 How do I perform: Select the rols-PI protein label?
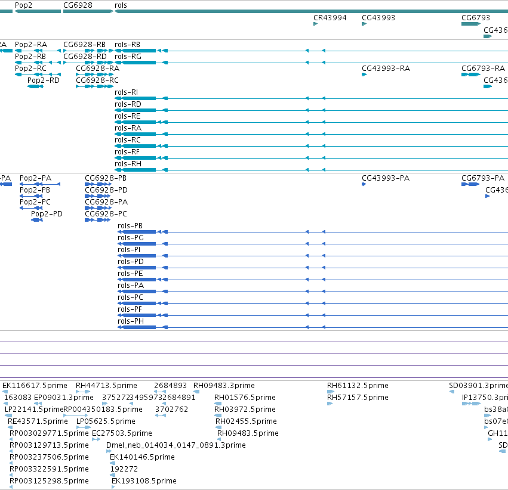pyautogui.click(x=129, y=250)
